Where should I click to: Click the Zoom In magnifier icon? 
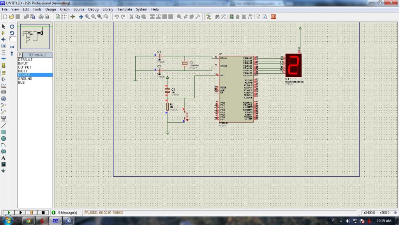pyautogui.click(x=87, y=17)
